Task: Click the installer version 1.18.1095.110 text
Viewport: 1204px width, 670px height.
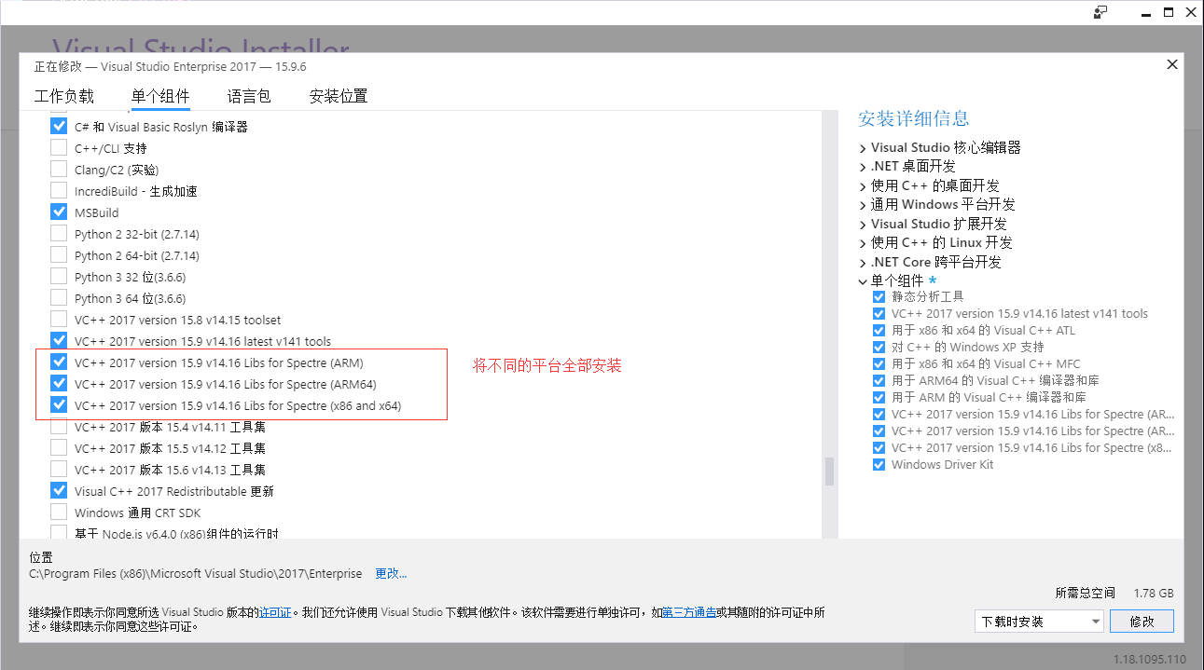Action: click(1149, 660)
